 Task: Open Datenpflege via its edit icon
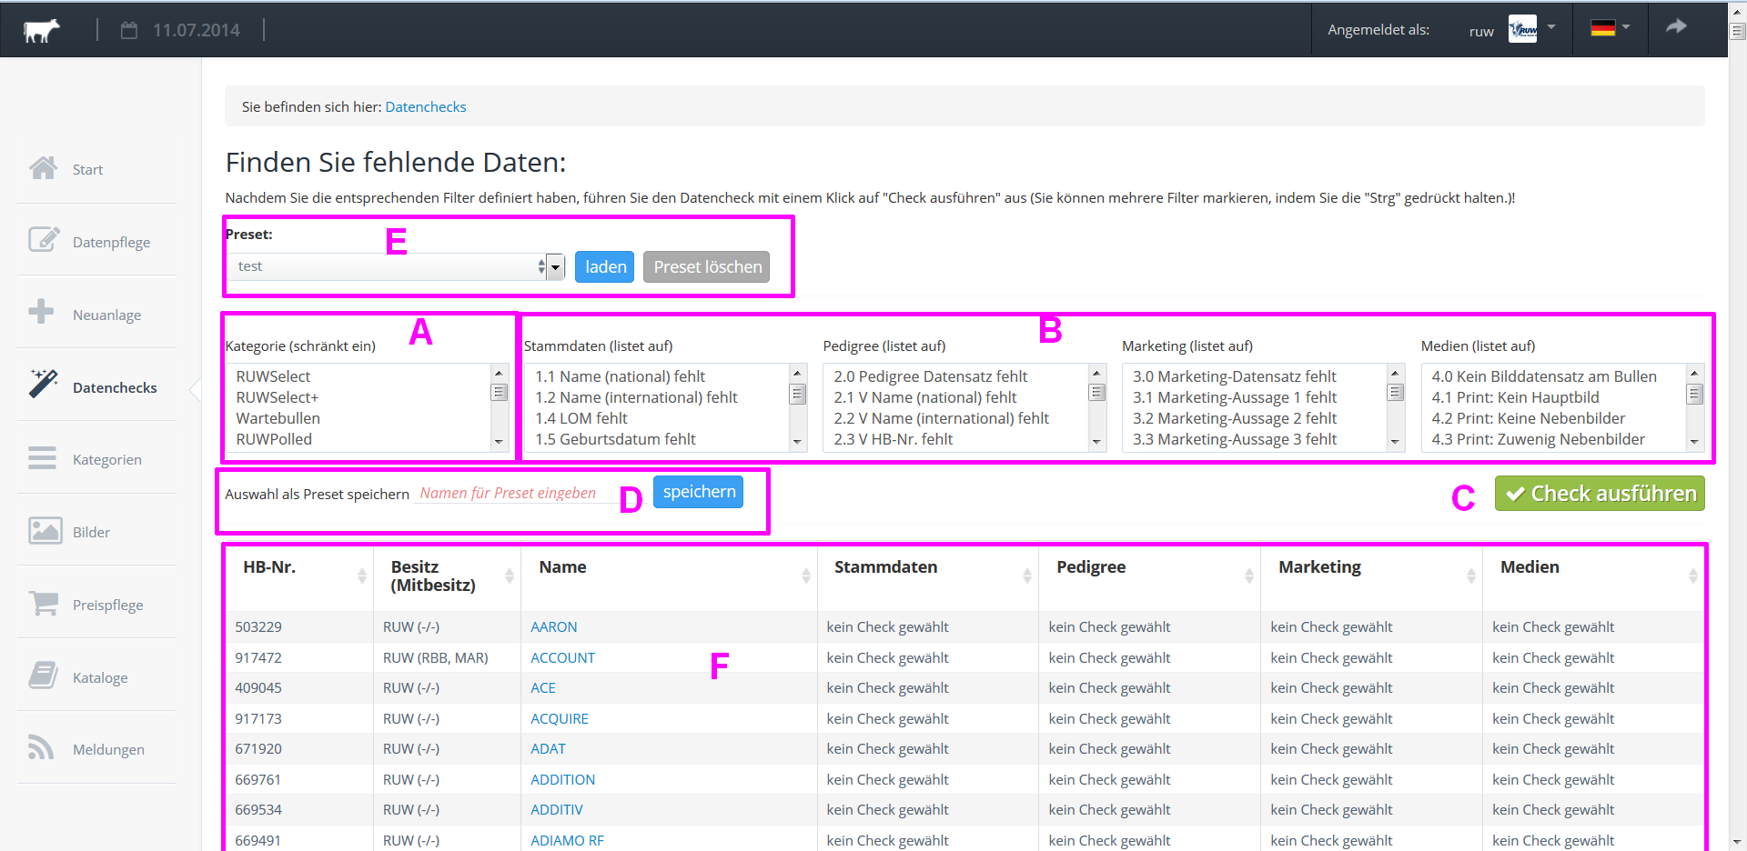(43, 240)
